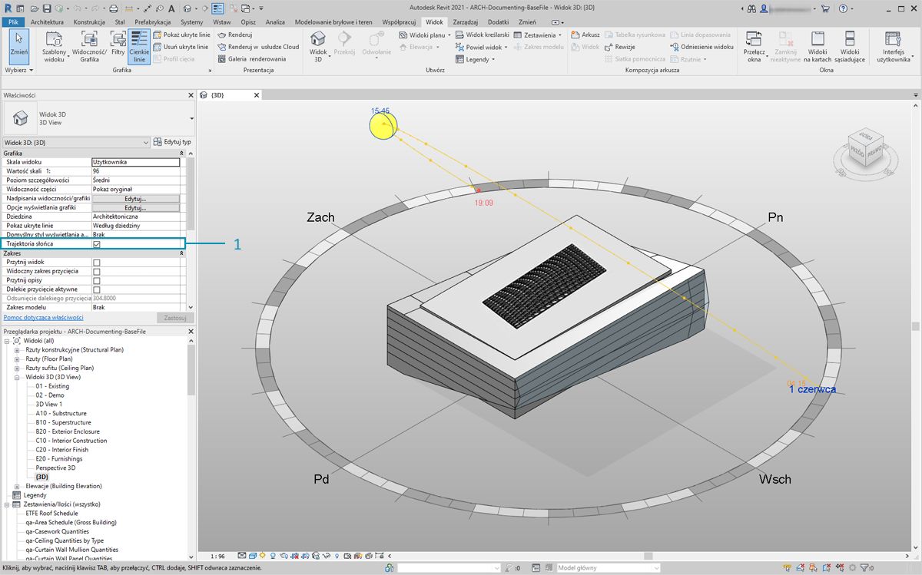This screenshot has width=922, height=575.
Task: Click the Skala widoku value field
Action: point(136,162)
